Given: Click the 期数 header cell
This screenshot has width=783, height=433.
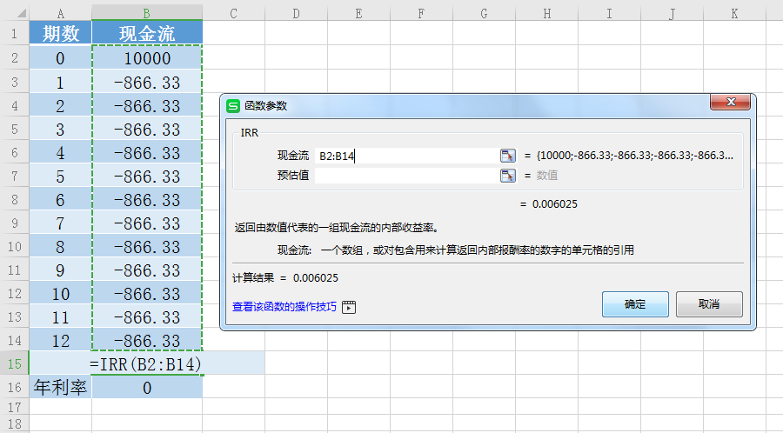Looking at the screenshot, I should 60,33.
